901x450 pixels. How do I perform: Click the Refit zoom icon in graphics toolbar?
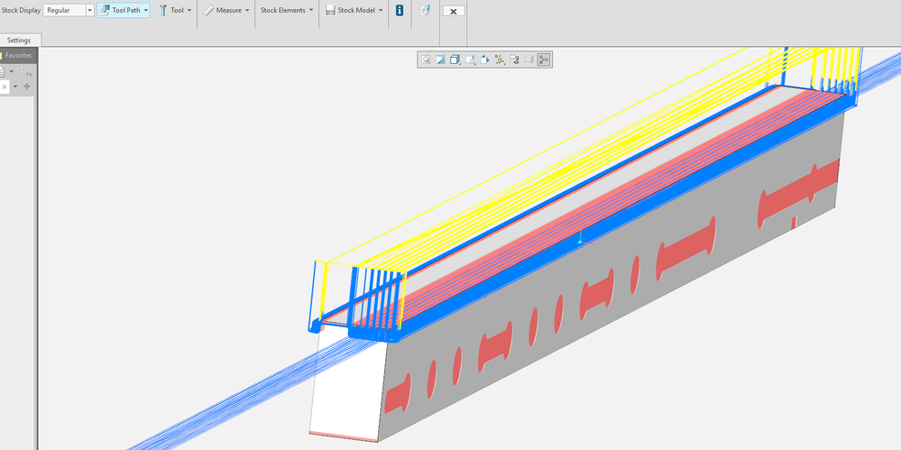point(426,60)
